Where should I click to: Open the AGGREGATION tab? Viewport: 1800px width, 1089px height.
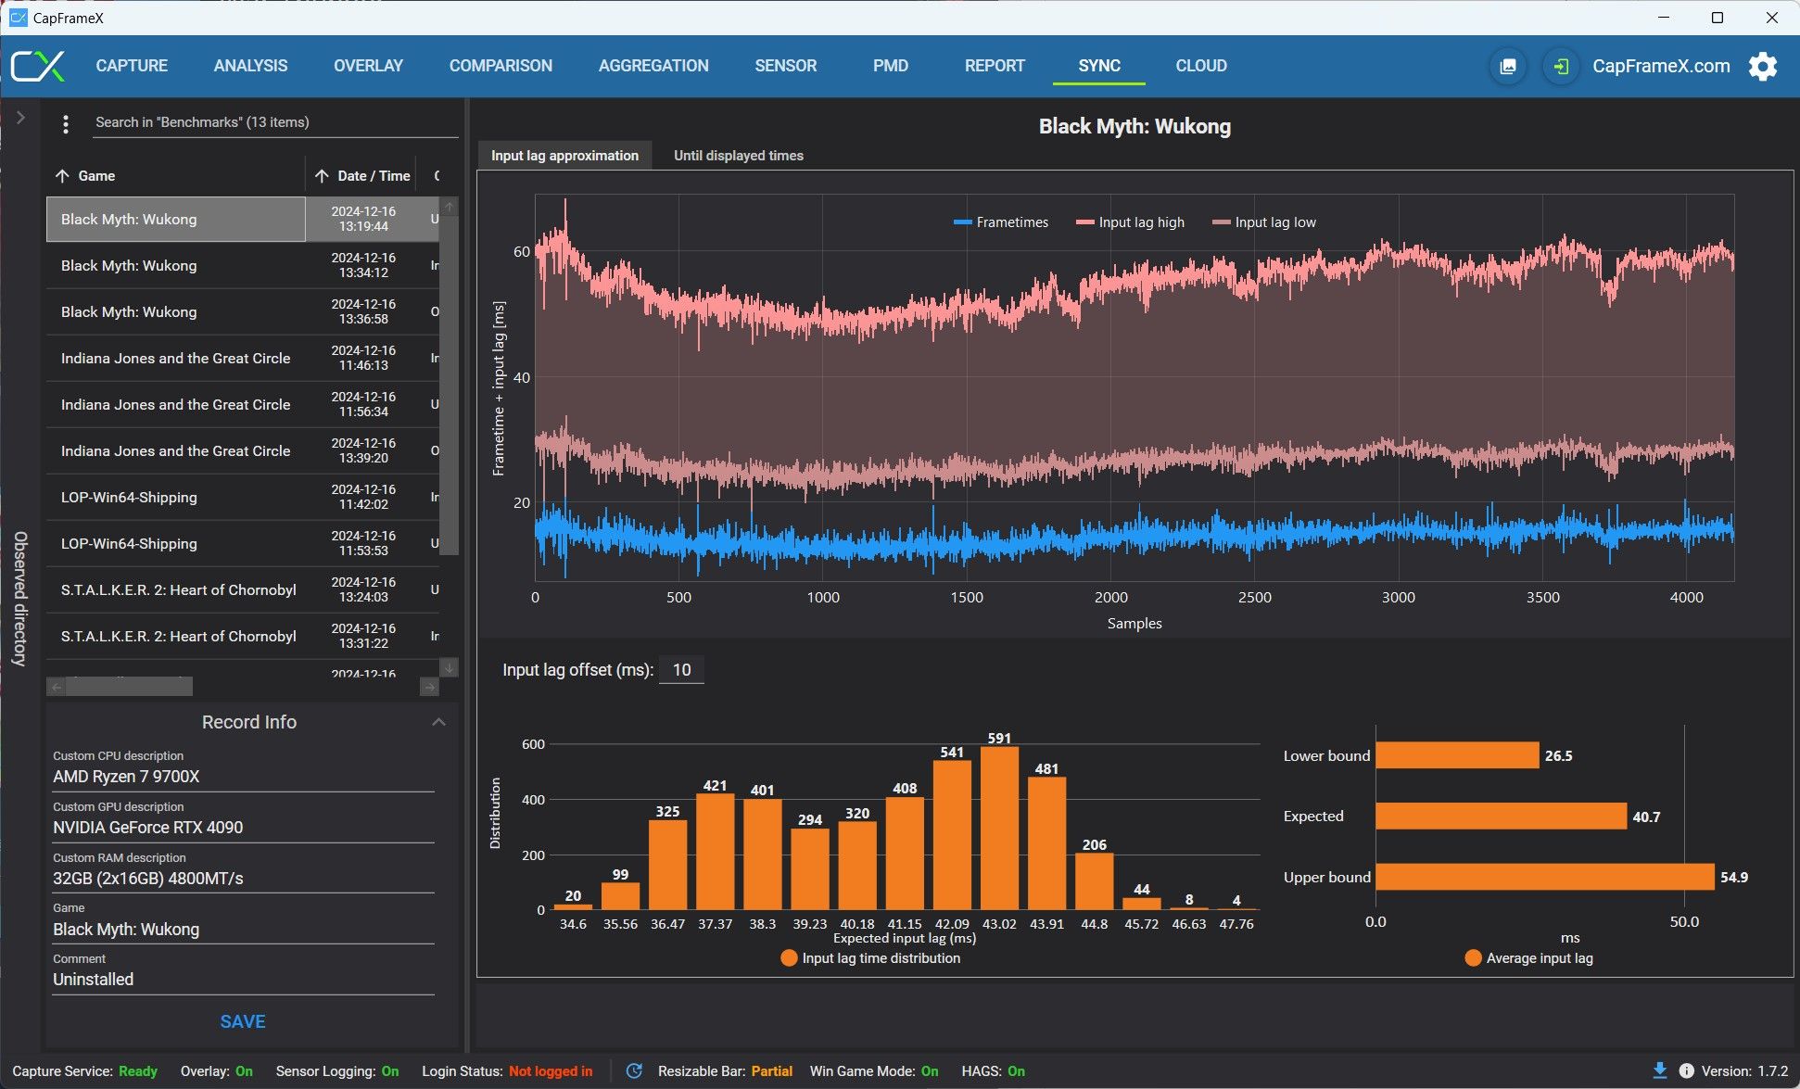pos(653,66)
